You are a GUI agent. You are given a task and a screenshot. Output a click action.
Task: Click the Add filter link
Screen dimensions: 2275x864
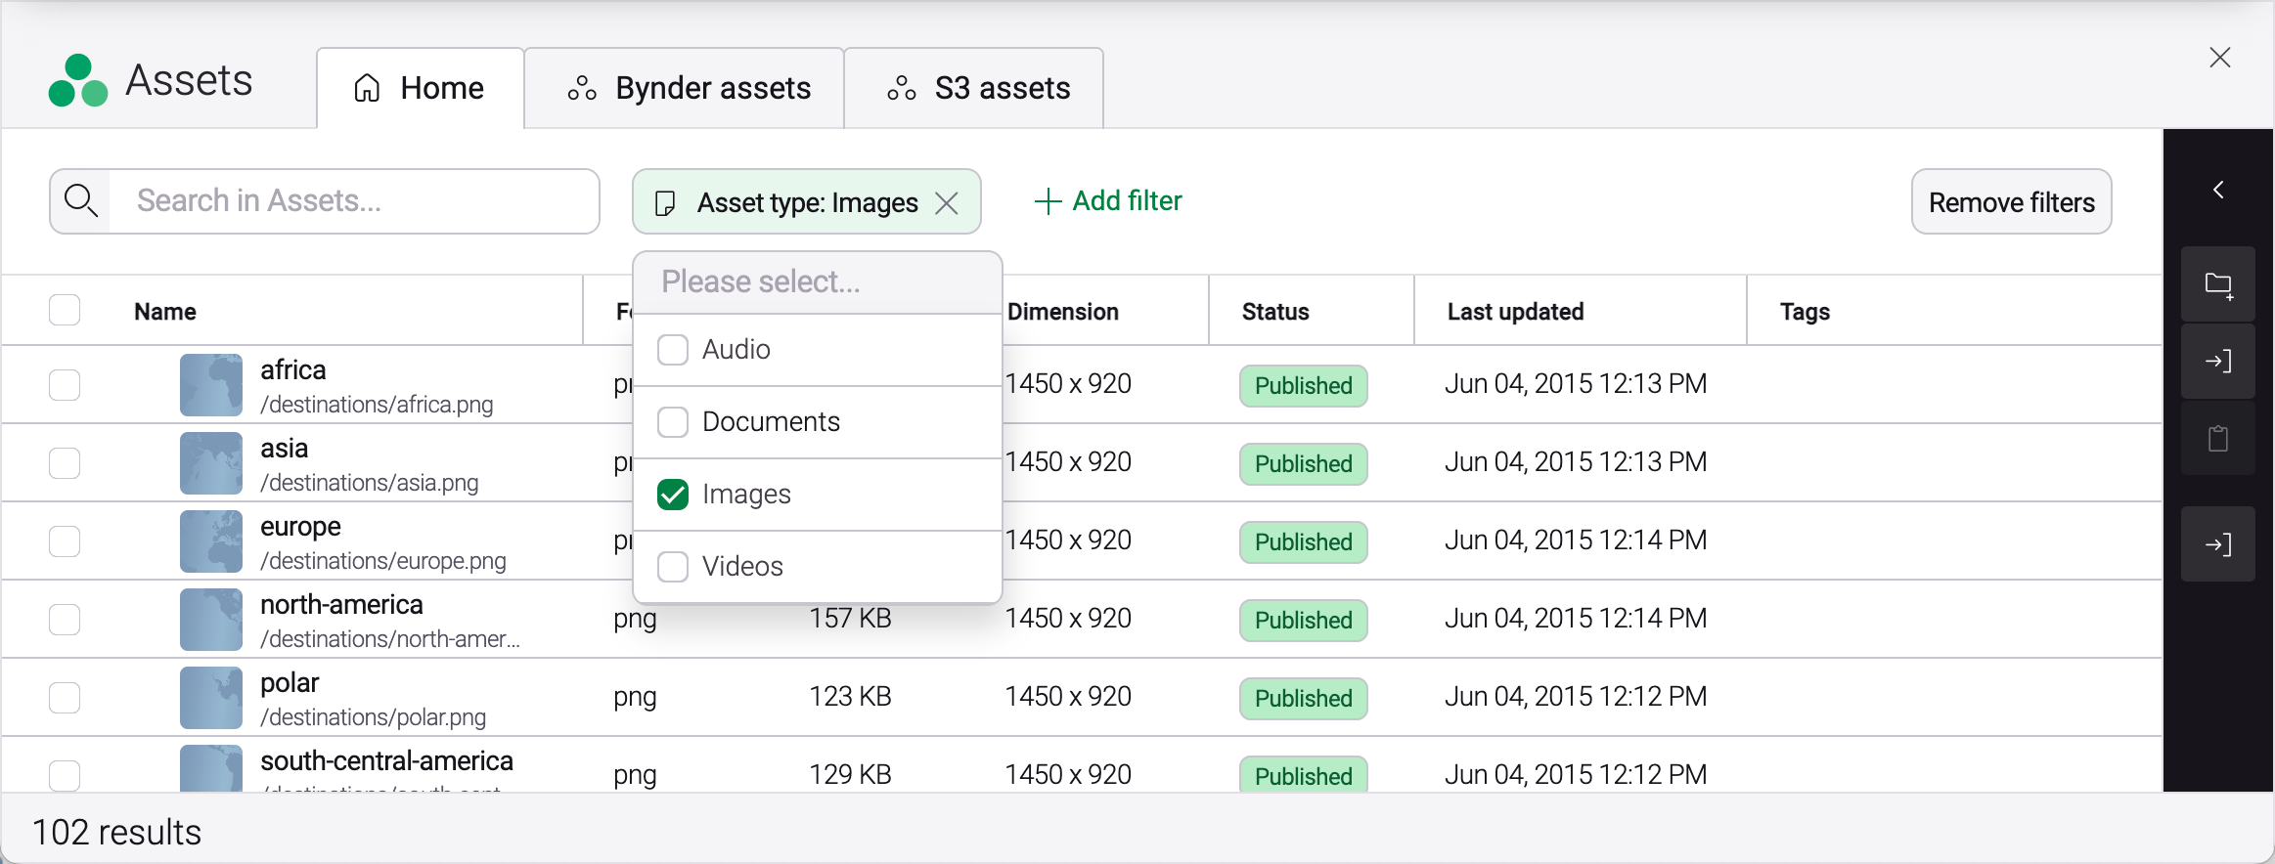[1108, 201]
